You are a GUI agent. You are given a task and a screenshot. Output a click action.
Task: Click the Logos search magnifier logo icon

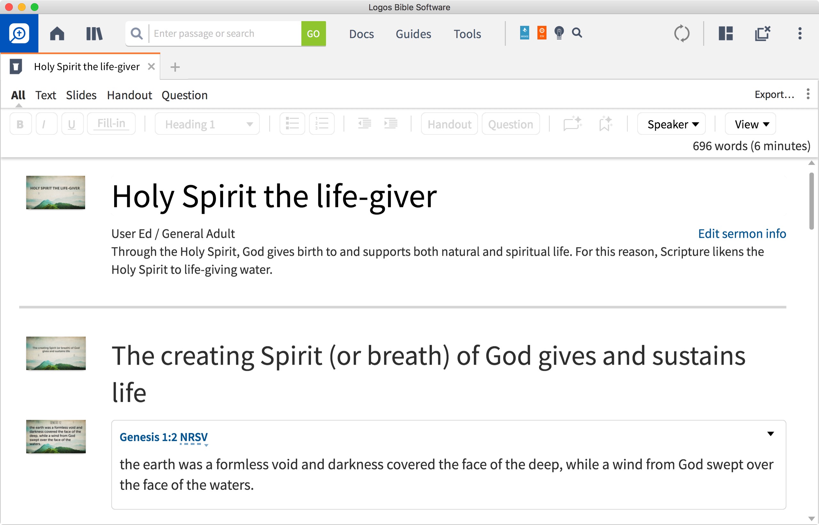19,33
